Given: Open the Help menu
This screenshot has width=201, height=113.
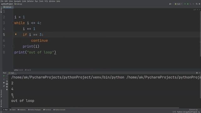Looking at the screenshot, I should pyautogui.click(x=58, y=1).
